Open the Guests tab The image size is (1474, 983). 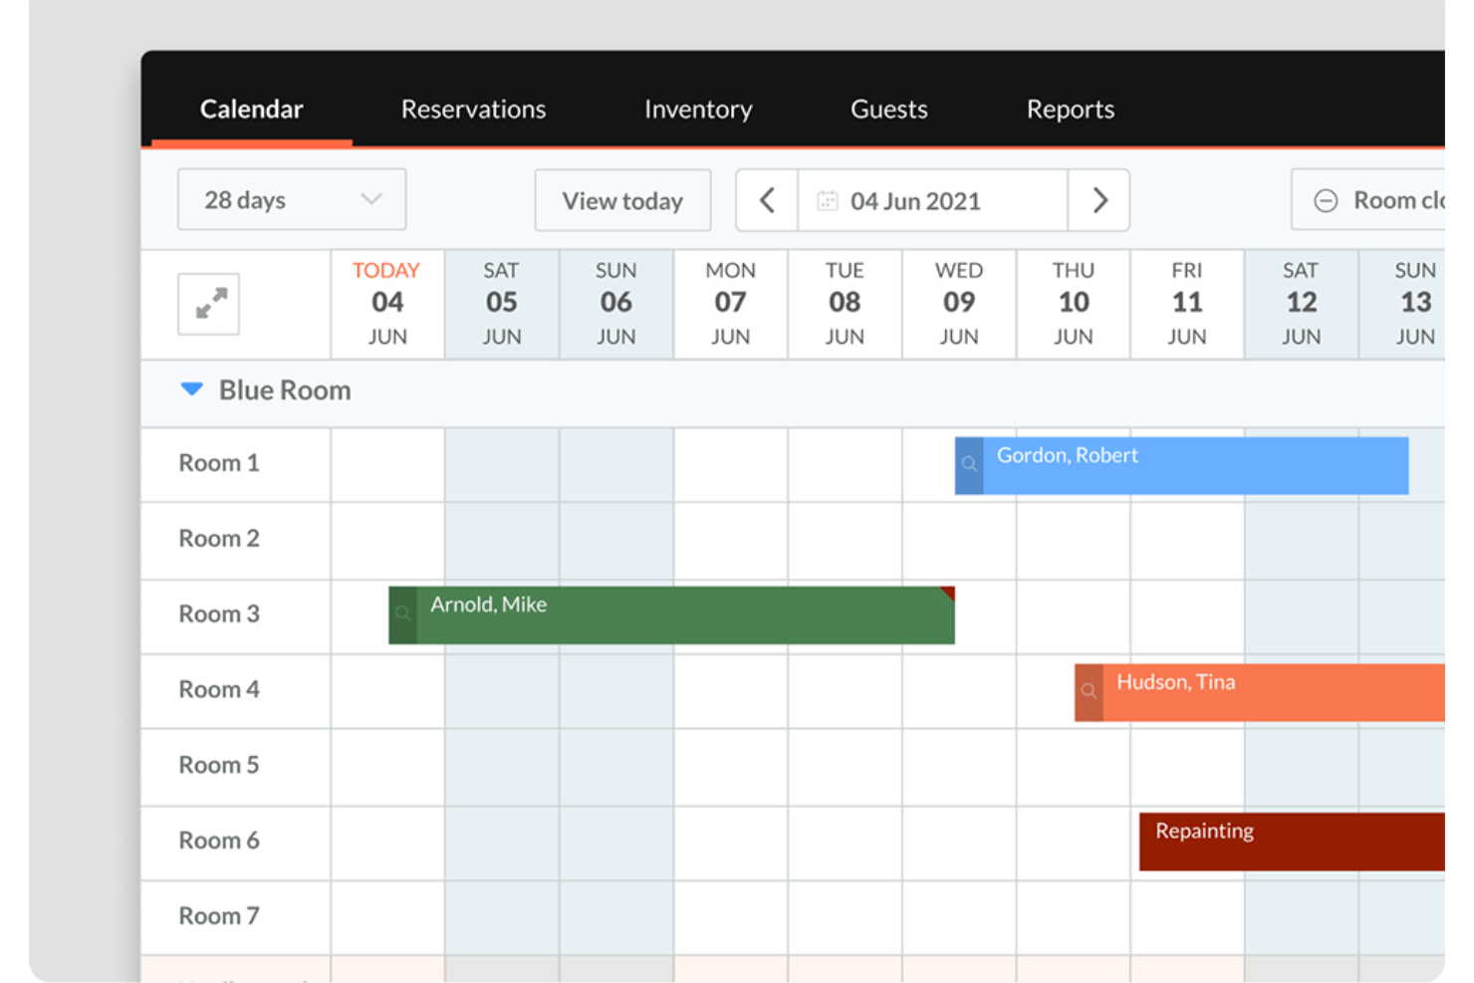(x=888, y=109)
